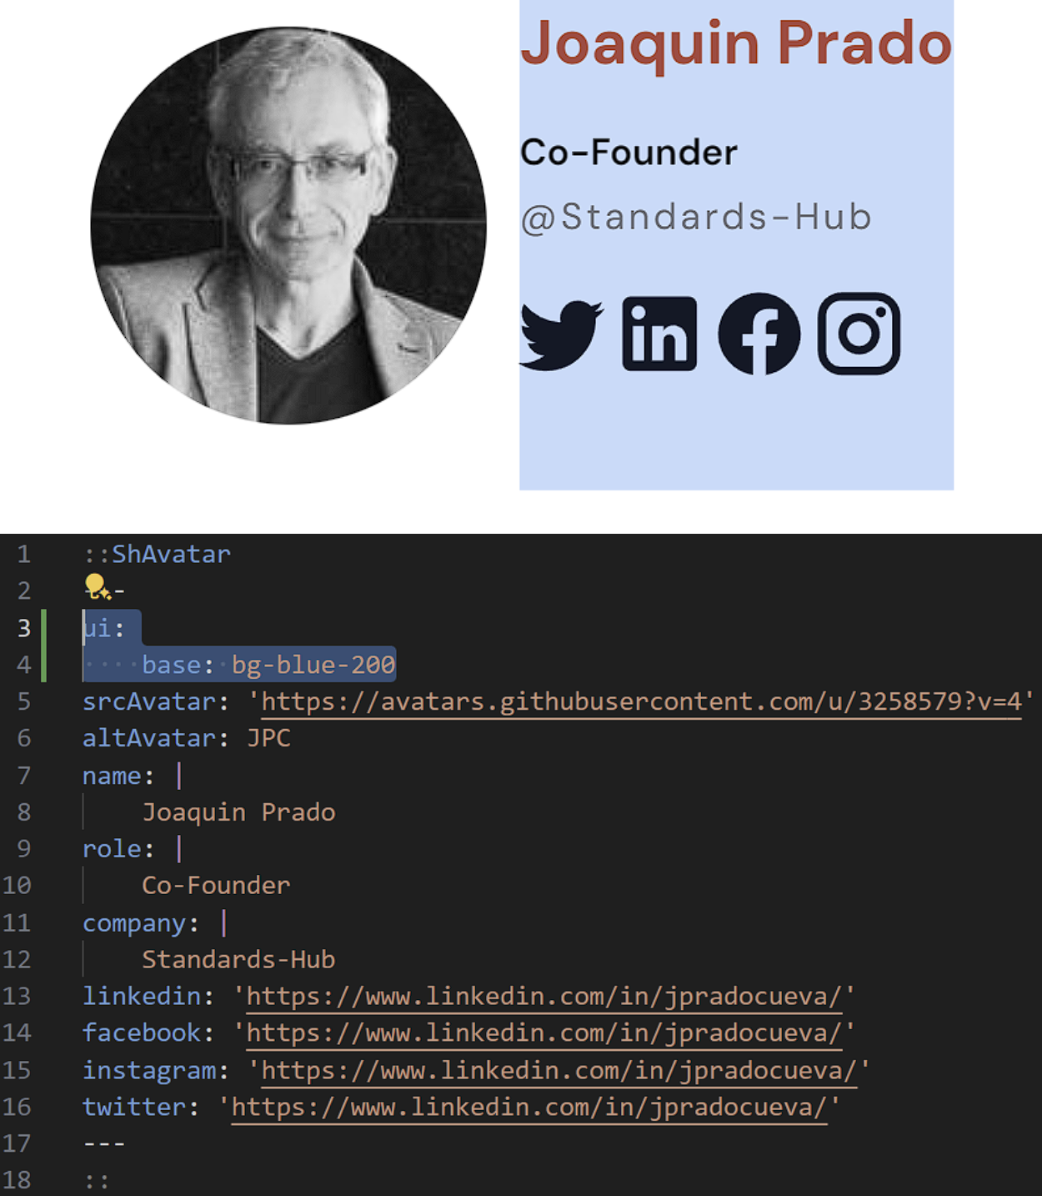Click the lightbulb code action icon

tap(97, 588)
